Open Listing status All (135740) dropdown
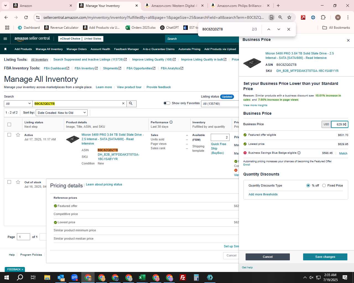 coord(220,104)
